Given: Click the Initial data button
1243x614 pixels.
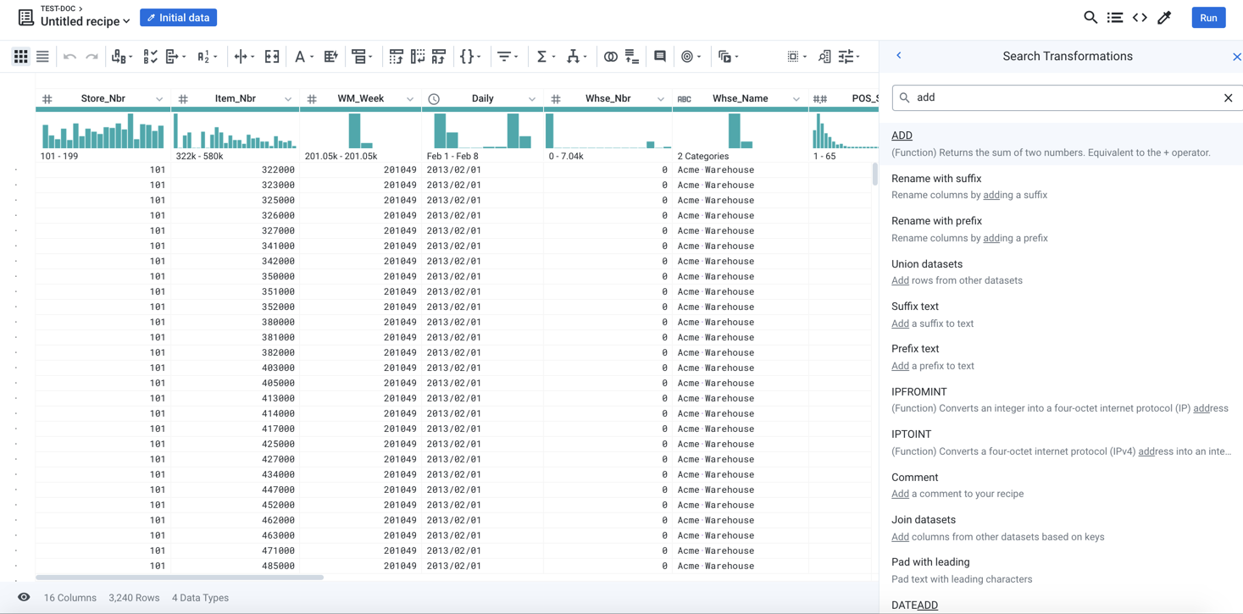Looking at the screenshot, I should (178, 18).
